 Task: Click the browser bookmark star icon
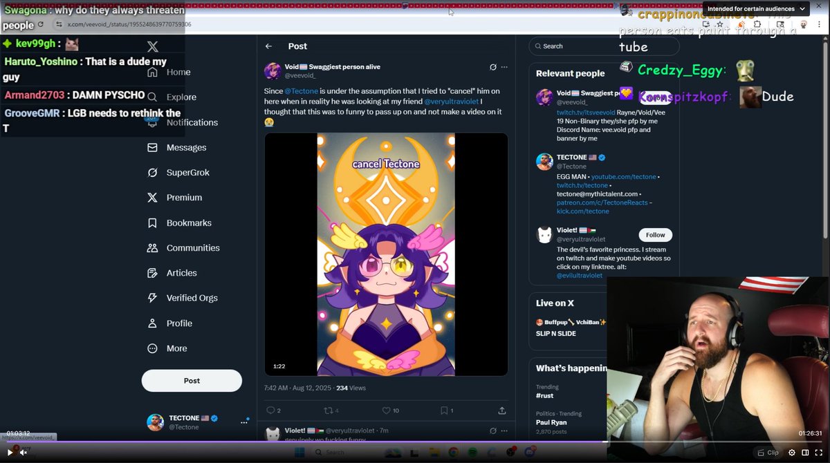720,24
